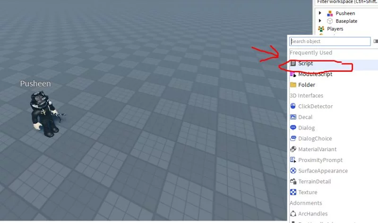Click the MaterialVariant icon

[293, 149]
